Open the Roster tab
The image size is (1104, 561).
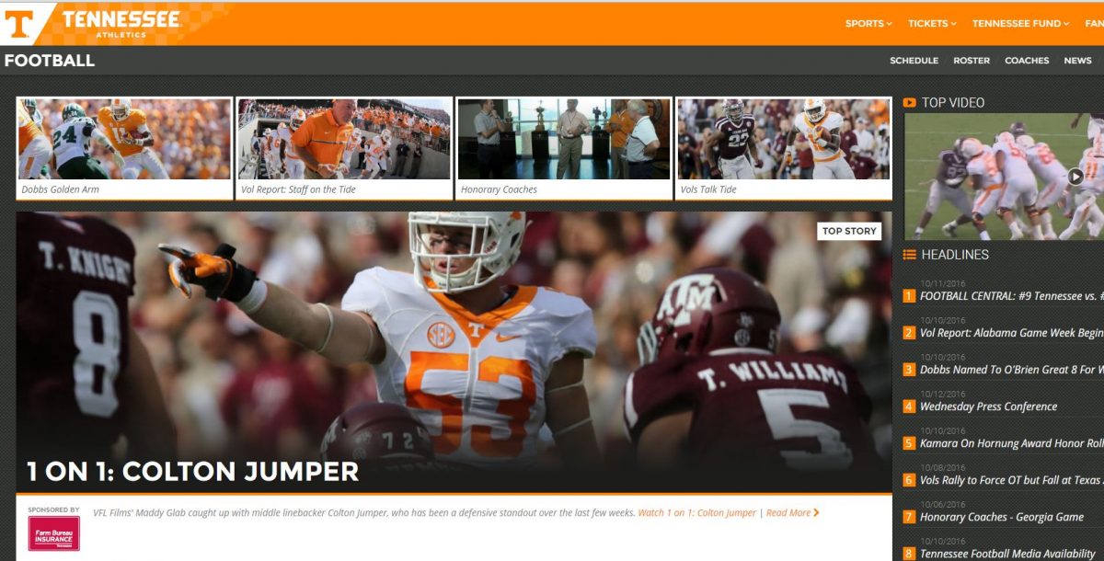972,61
